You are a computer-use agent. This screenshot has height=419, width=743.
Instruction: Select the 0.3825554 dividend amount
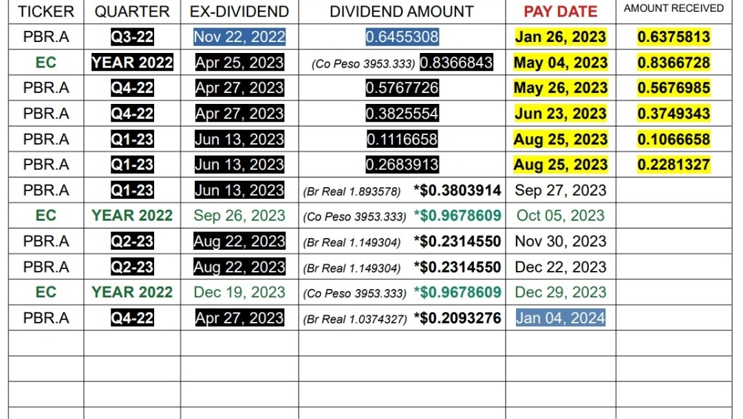402,114
